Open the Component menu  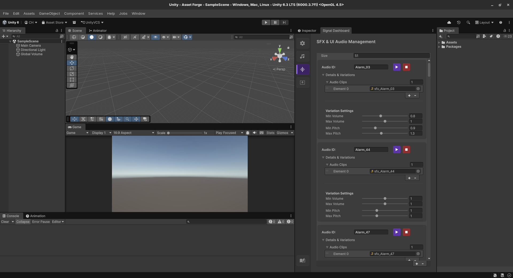74,13
